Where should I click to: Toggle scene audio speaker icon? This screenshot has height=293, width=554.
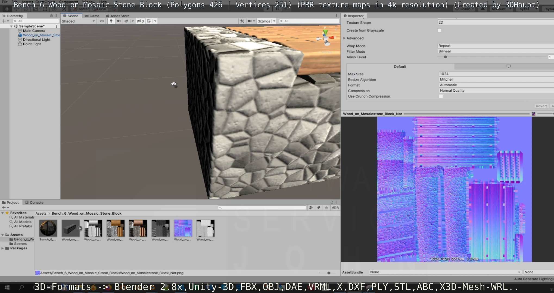[119, 21]
